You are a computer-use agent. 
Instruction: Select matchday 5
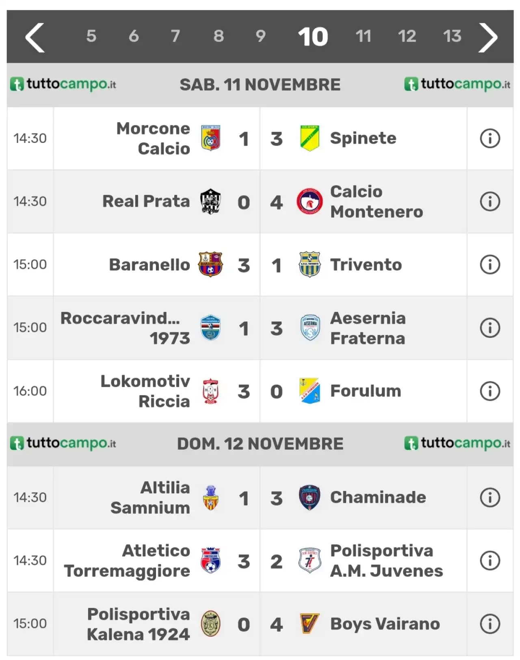(x=91, y=36)
